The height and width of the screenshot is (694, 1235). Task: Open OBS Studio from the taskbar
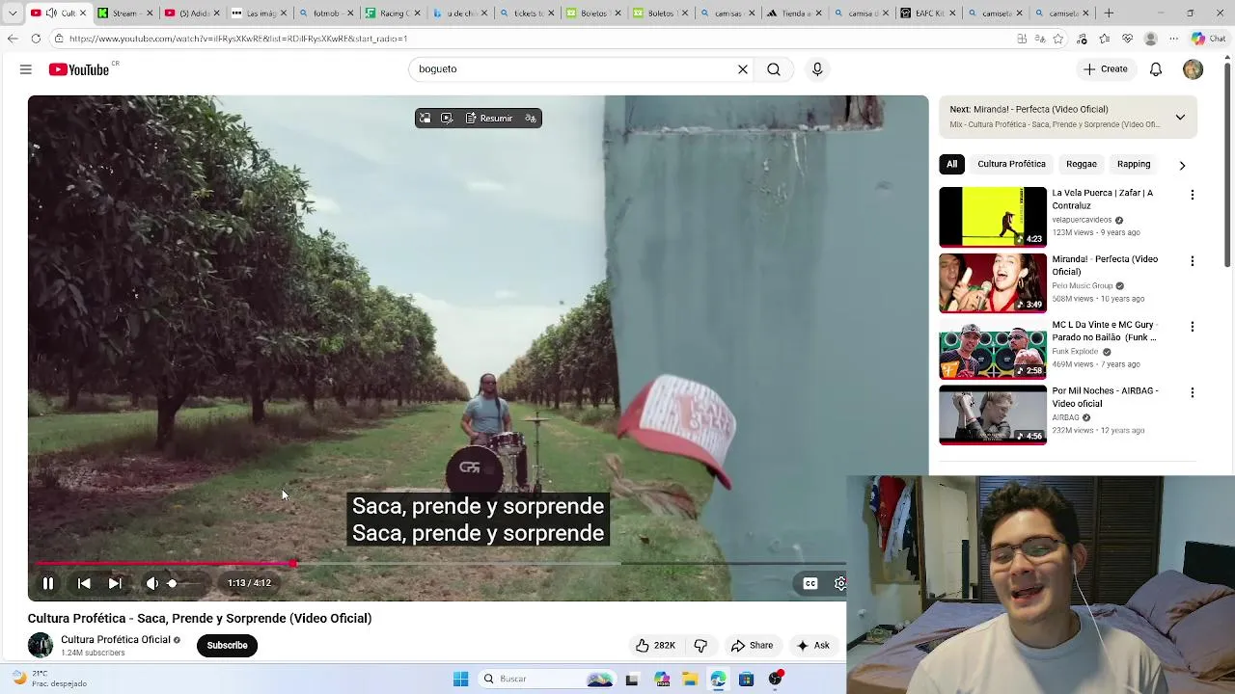[775, 679]
